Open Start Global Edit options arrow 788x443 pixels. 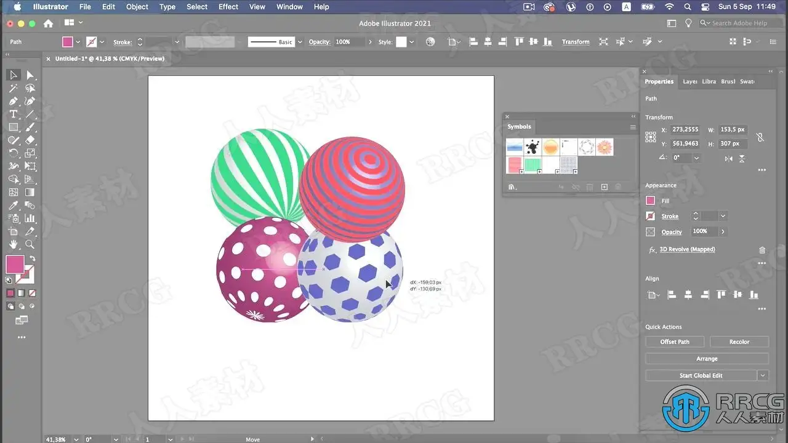point(763,375)
